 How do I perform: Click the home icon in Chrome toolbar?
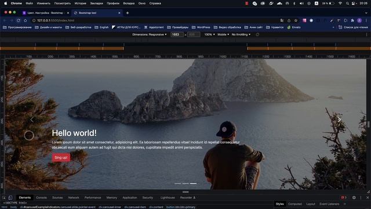(x=26, y=21)
